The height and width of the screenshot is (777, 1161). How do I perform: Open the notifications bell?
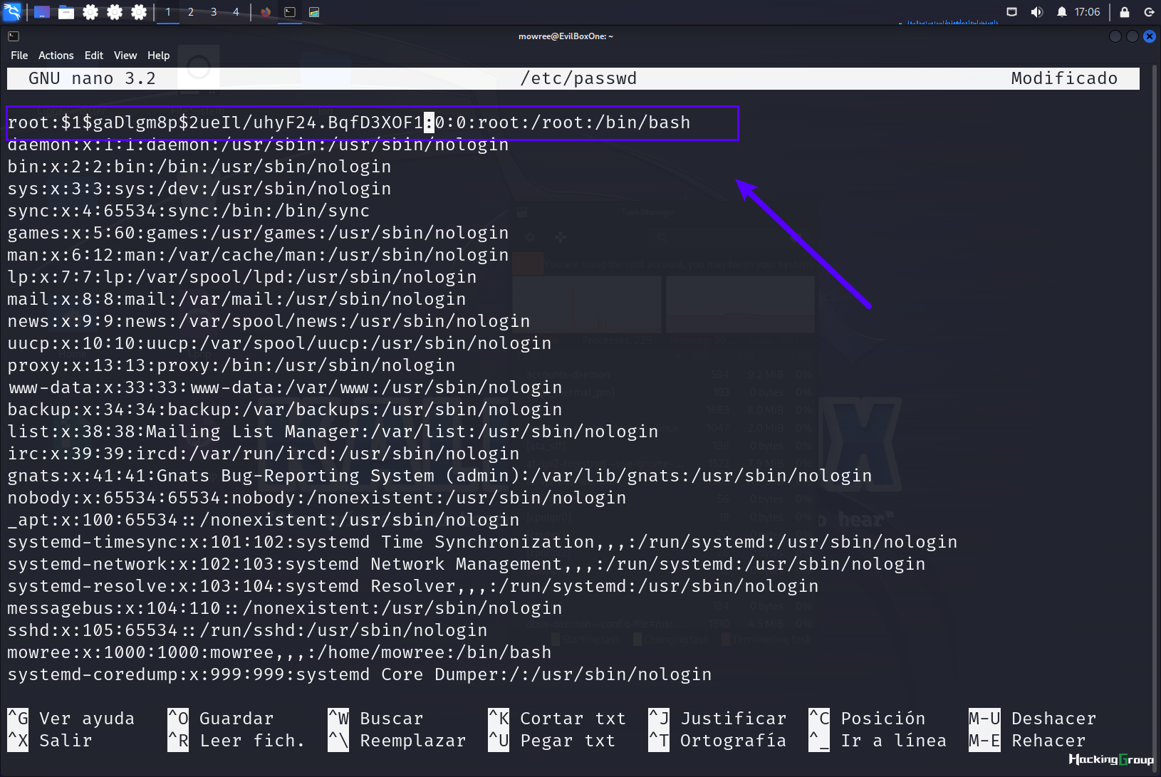(1061, 11)
